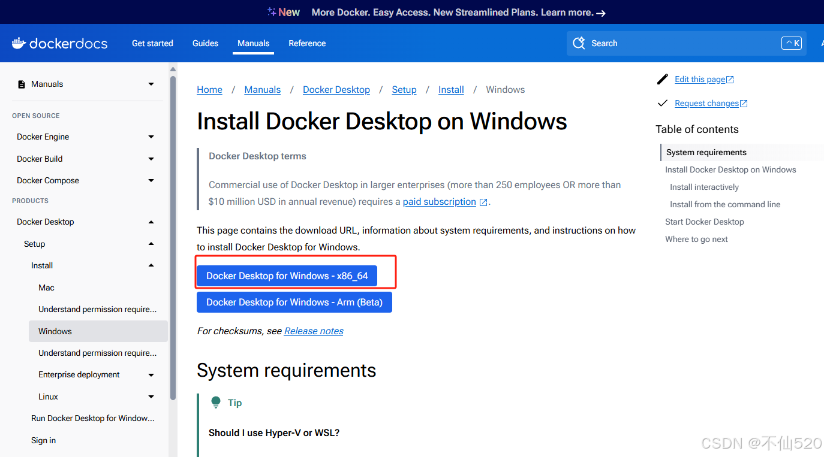Expand the Manuals sidebar dropdown

[x=151, y=84]
